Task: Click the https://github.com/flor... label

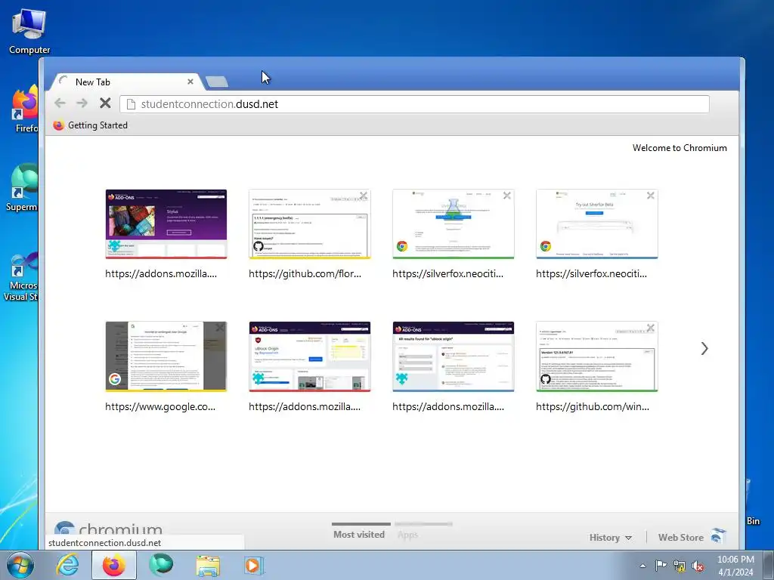Action: coord(305,273)
